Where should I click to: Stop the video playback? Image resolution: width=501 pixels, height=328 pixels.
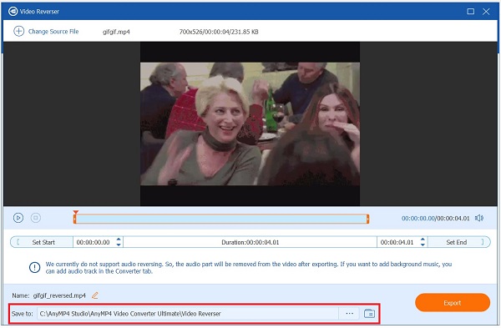(x=35, y=218)
